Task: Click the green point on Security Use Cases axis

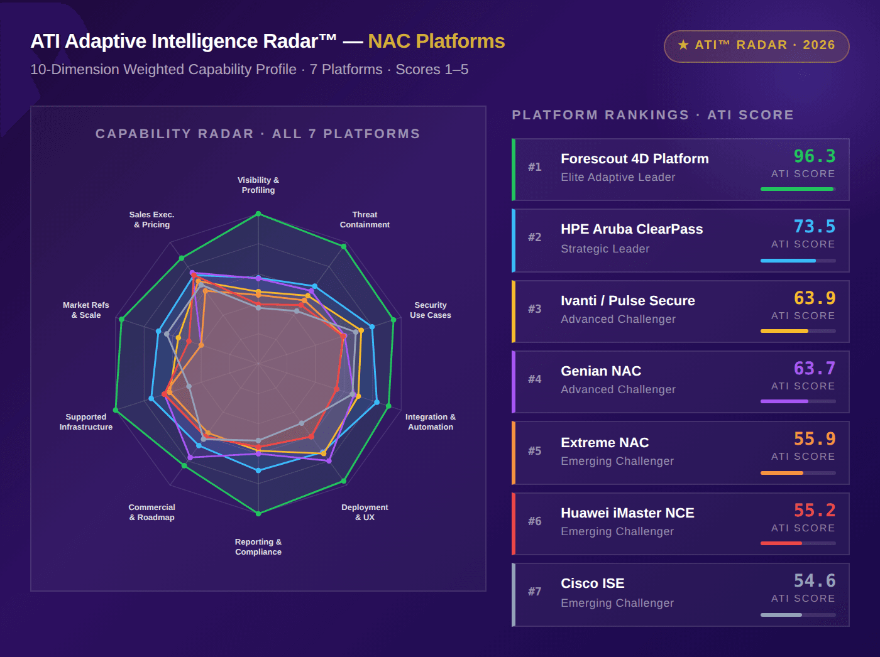Action: (x=394, y=320)
